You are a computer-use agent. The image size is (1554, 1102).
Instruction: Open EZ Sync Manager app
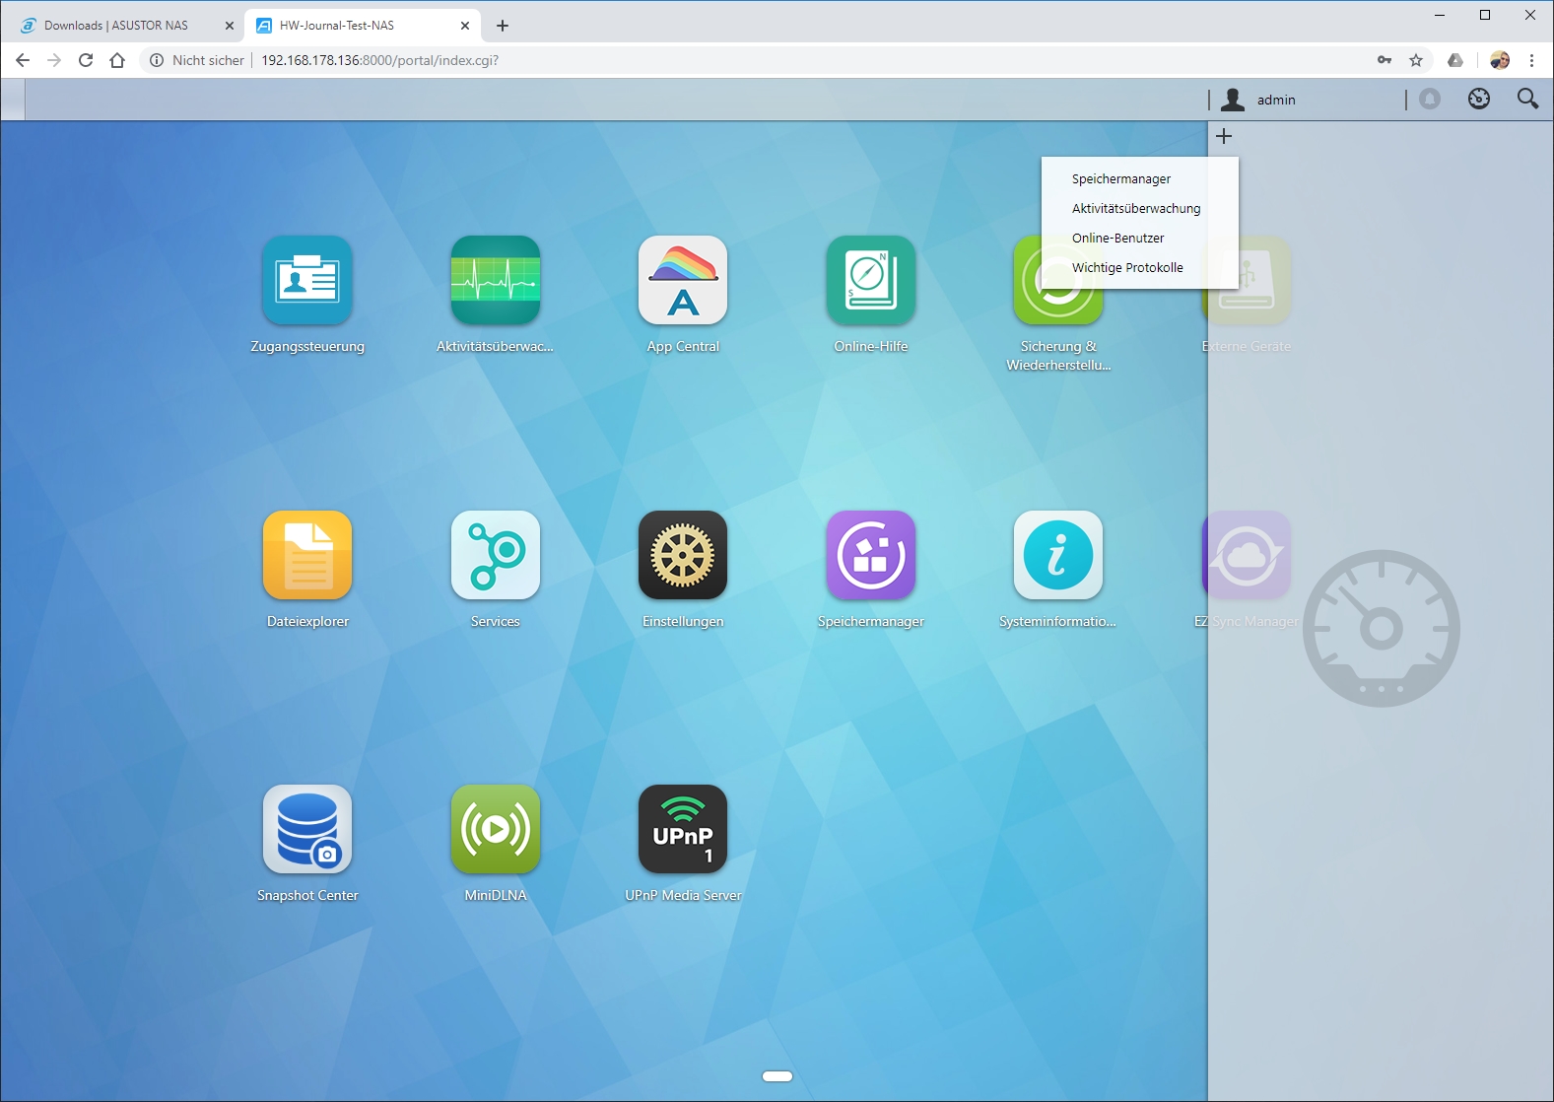1247,555
